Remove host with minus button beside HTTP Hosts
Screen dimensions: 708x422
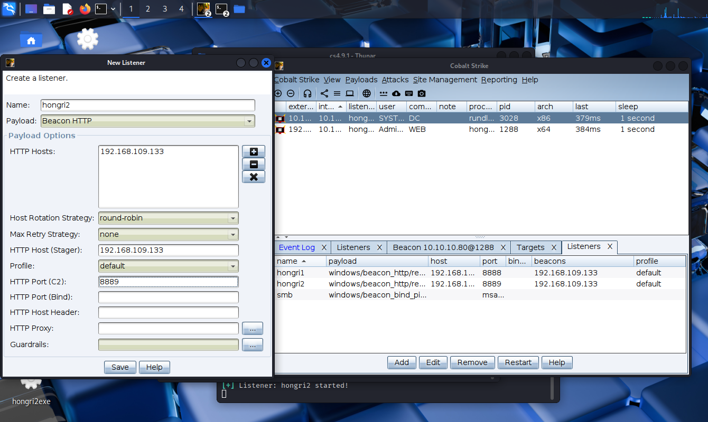(254, 165)
